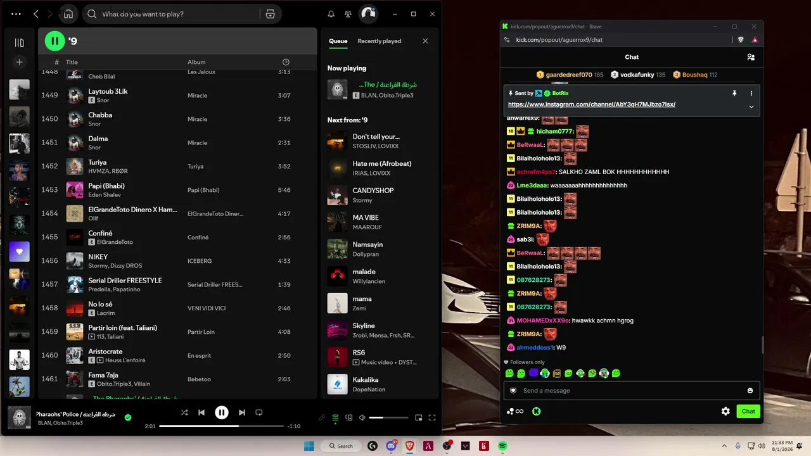
Task: Adjust the Spotify volume slider
Action: point(388,417)
